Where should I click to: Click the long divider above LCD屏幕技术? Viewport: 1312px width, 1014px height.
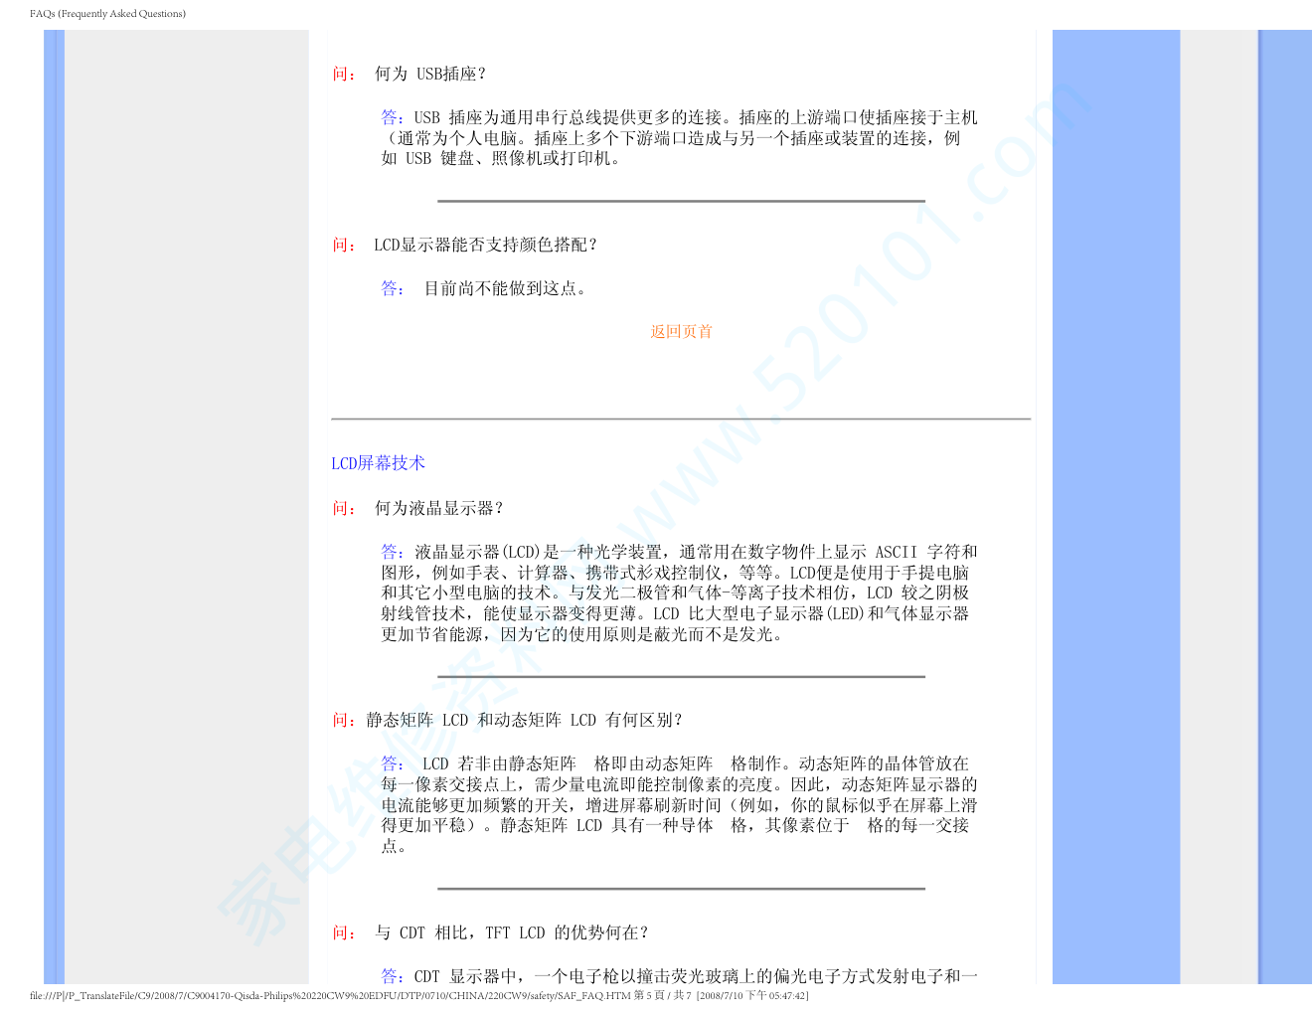tap(681, 419)
